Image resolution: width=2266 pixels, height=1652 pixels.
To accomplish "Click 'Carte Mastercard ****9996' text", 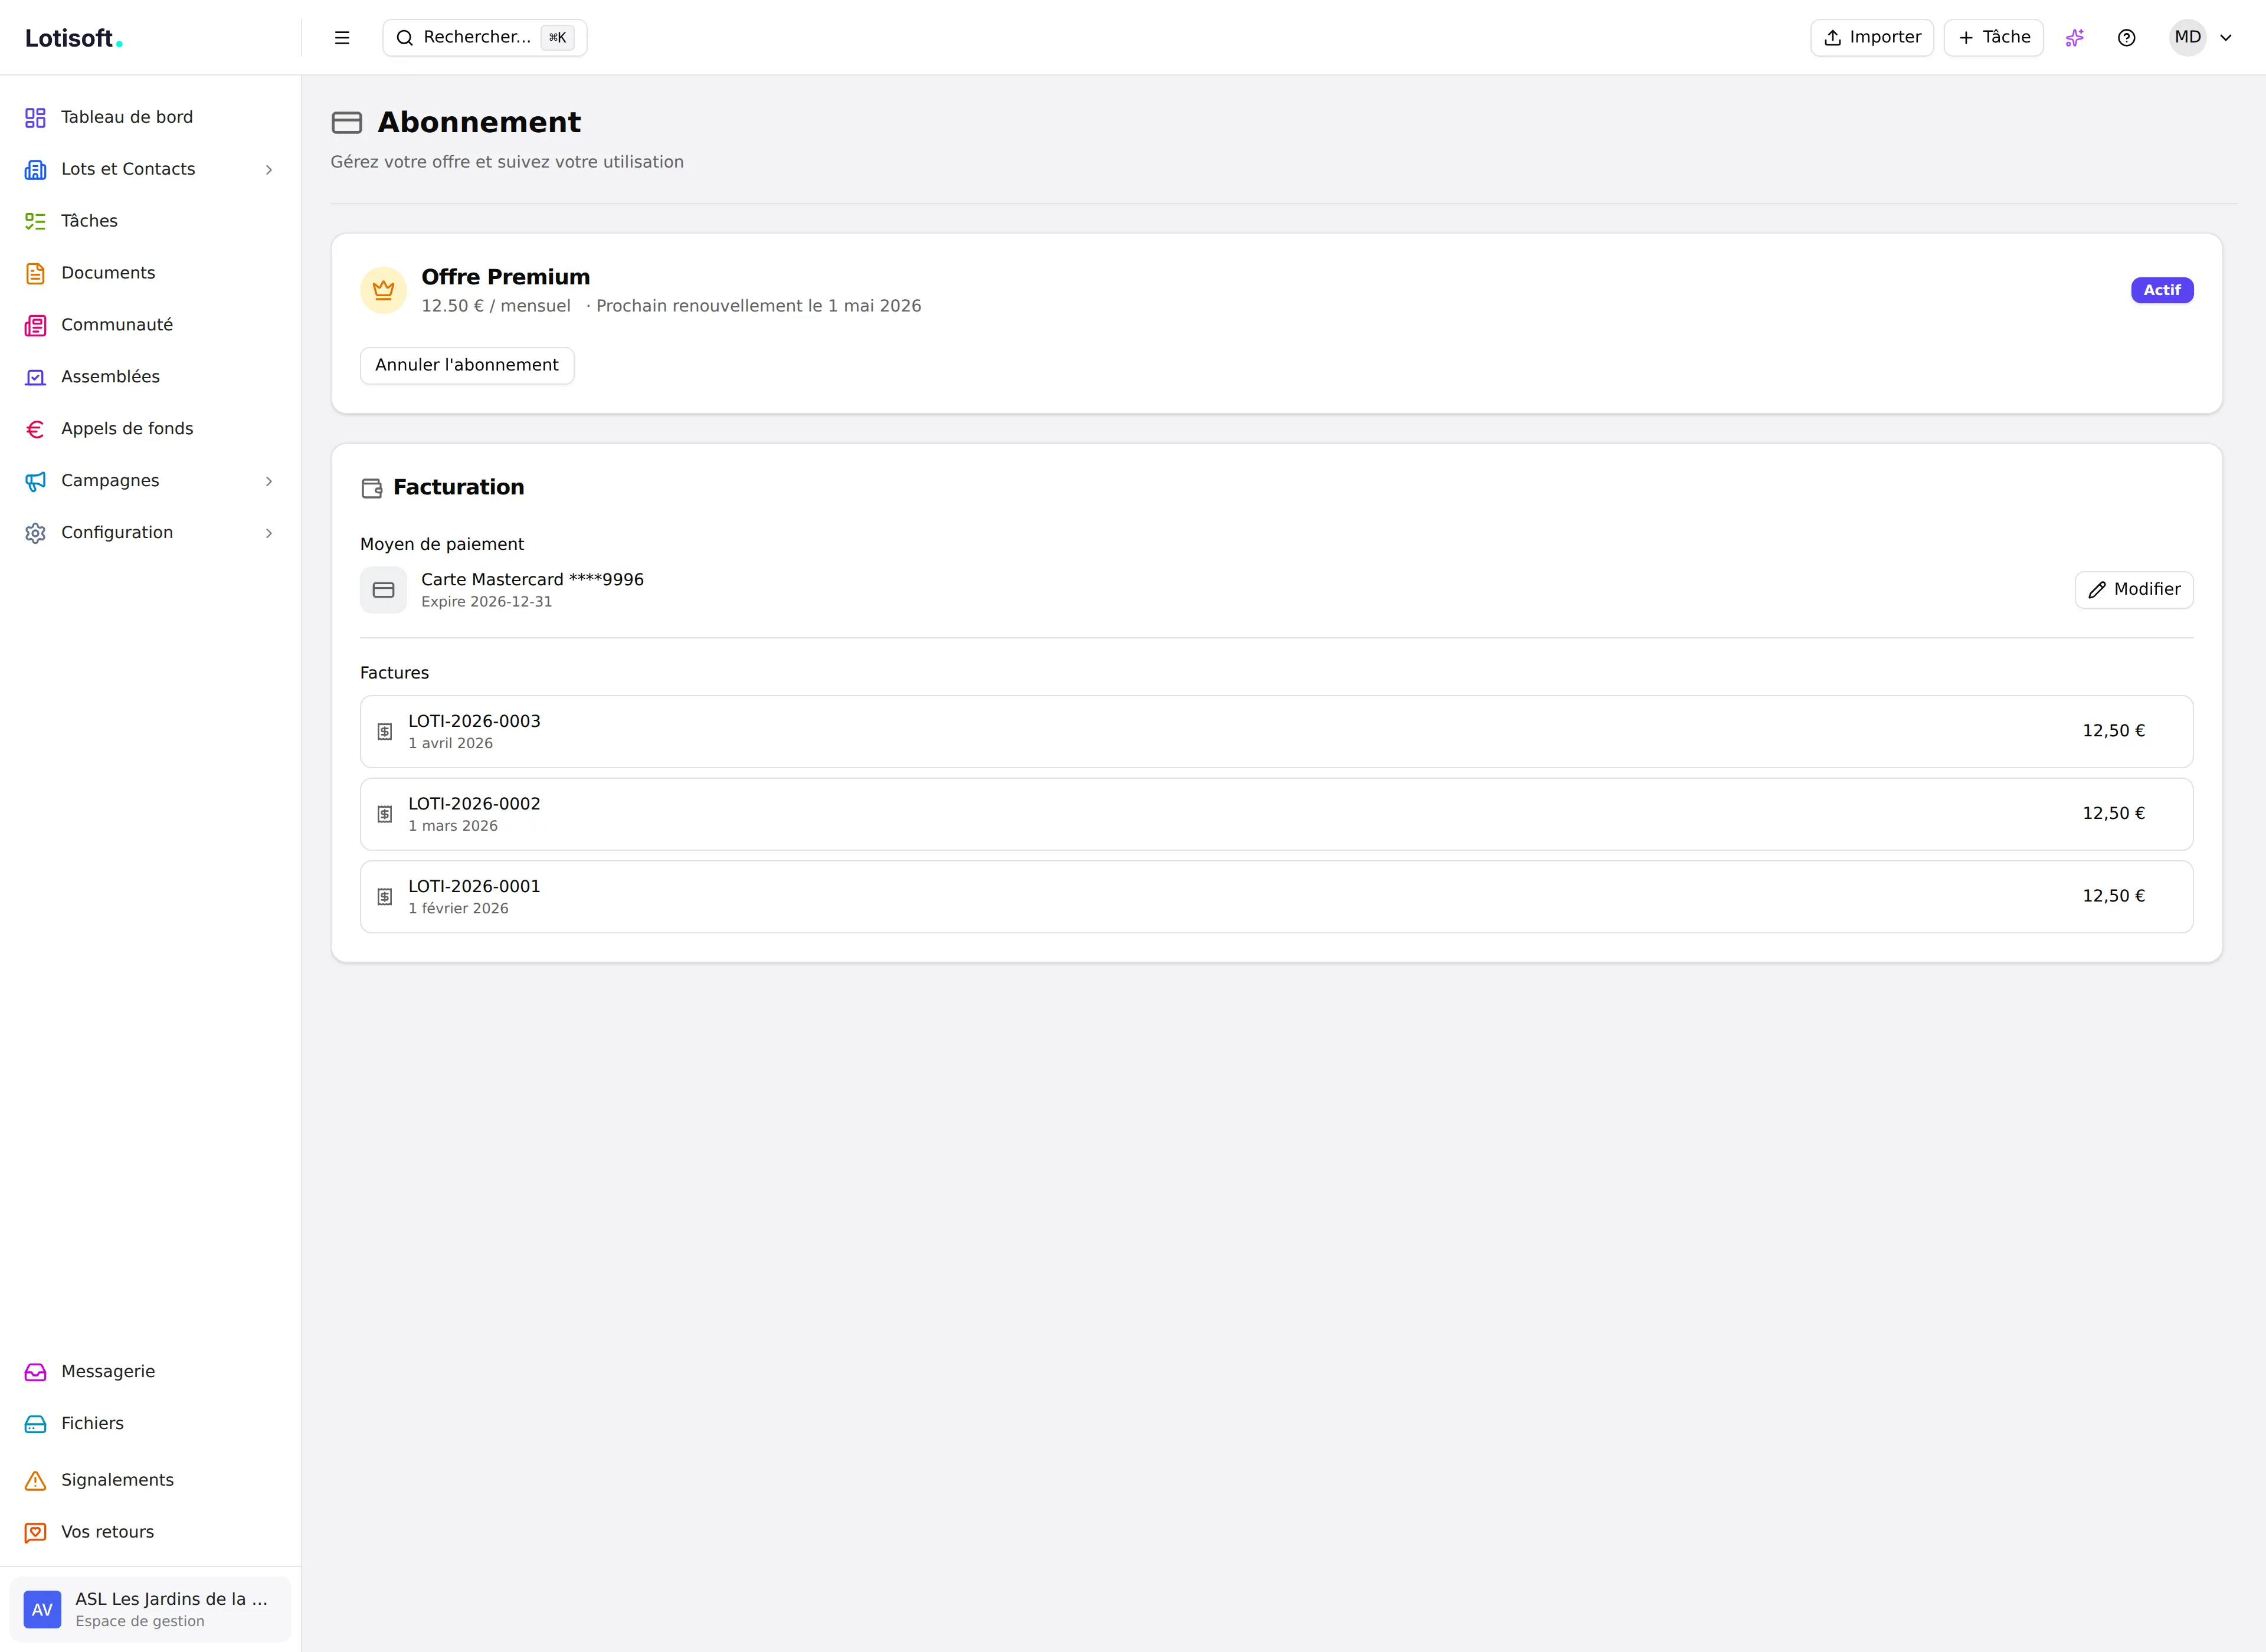I will tap(532, 580).
